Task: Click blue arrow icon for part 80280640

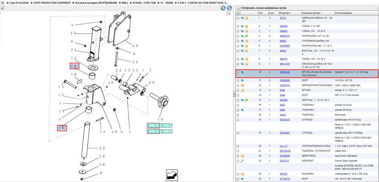Action: 242,80
